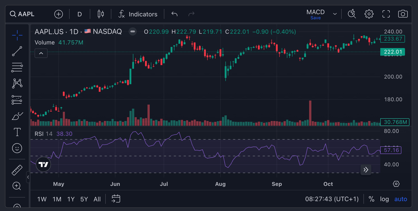Click the Volume 41.757M legend
This screenshot has height=211, width=418.
(59, 43)
